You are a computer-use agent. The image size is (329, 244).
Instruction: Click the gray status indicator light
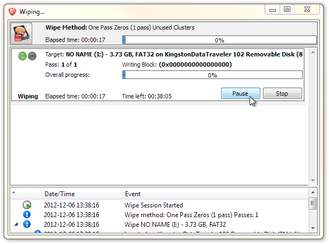click(x=32, y=56)
